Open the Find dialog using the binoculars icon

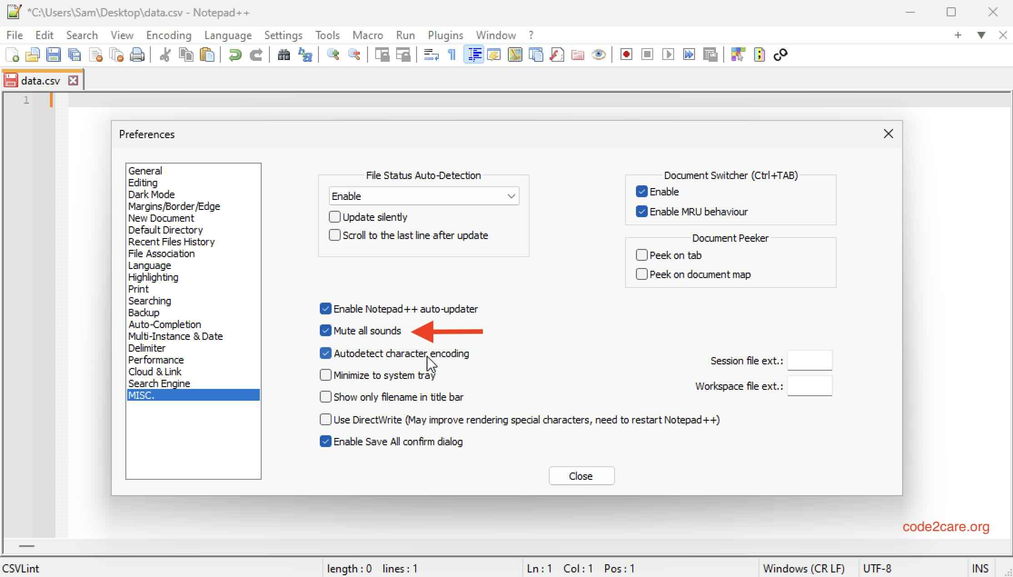coord(283,54)
